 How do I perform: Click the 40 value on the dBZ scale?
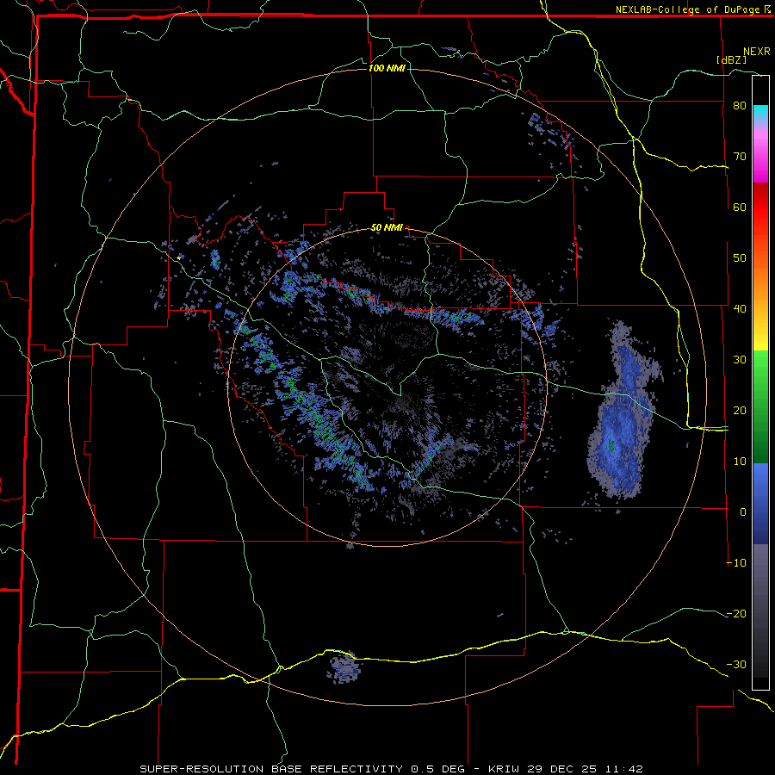[x=740, y=308]
